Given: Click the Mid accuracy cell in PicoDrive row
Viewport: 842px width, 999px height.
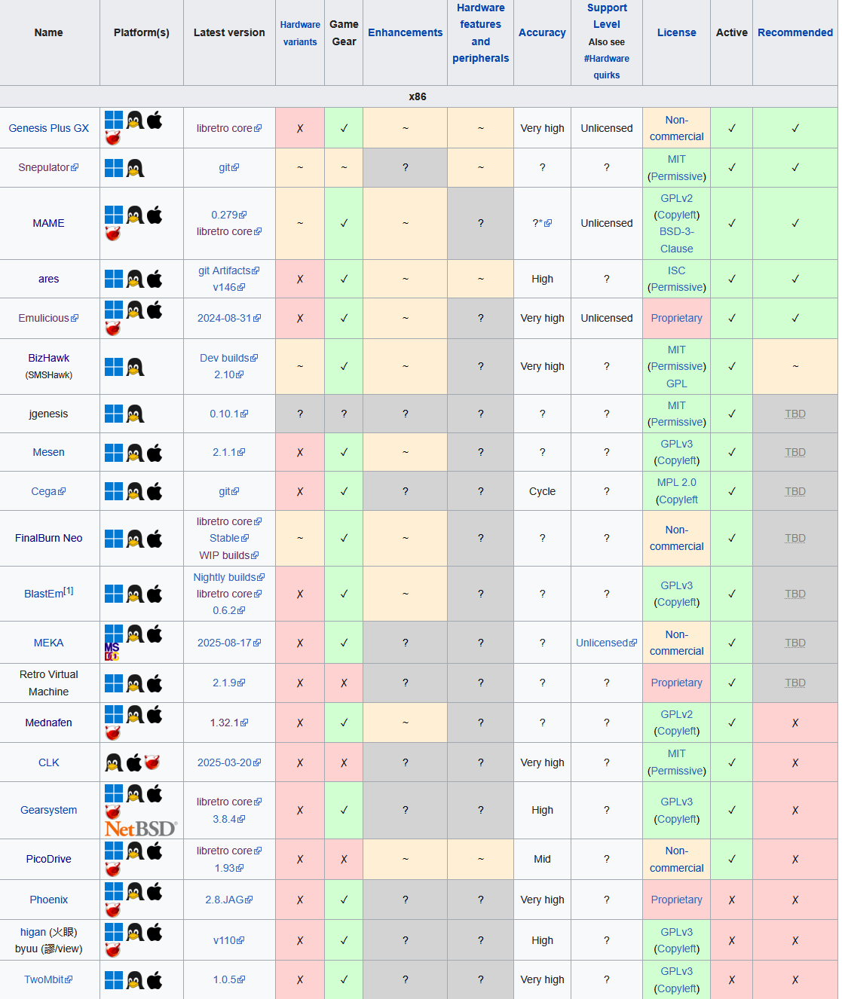Looking at the screenshot, I should click(542, 859).
